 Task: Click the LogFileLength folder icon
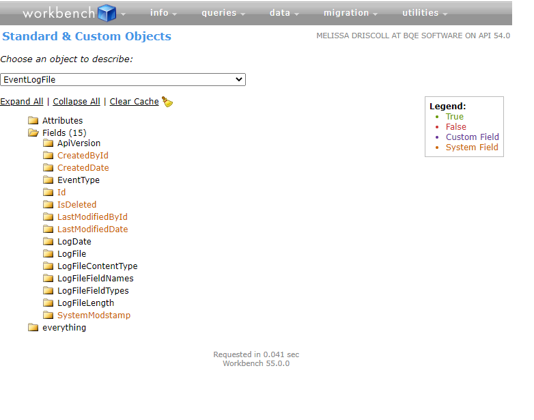click(48, 303)
